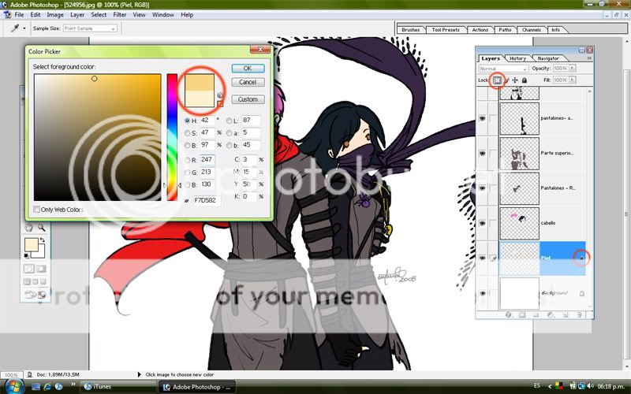631x394 pixels.
Task: Select the S saturation radio button
Action: click(x=187, y=132)
